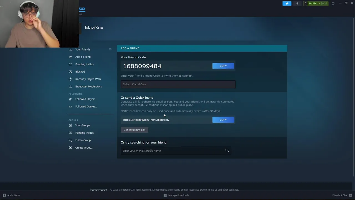Image resolution: width=355 pixels, height=200 pixels.
Task: Focus the friend's profile name search field
Action: 176,151
